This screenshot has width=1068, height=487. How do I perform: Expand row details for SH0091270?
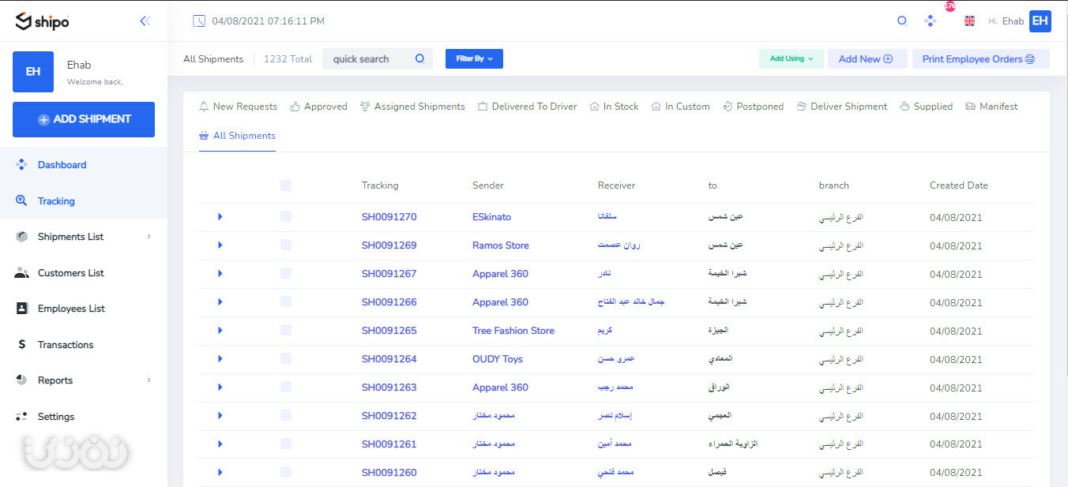(220, 216)
